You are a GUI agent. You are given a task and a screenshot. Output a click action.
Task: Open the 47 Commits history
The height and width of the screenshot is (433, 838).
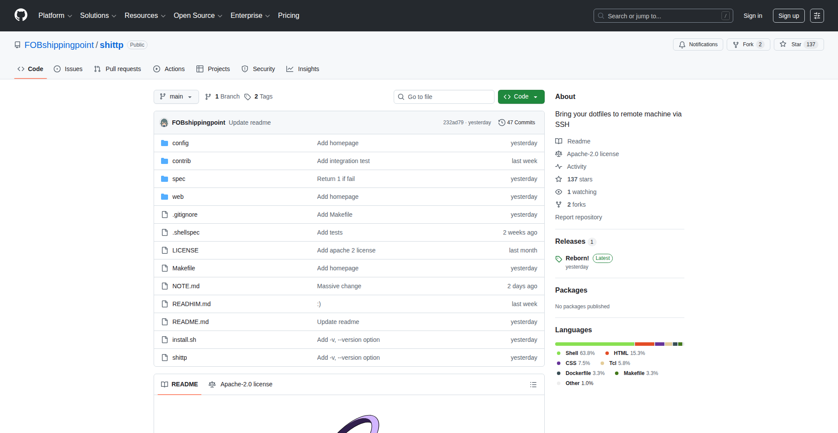[517, 123]
